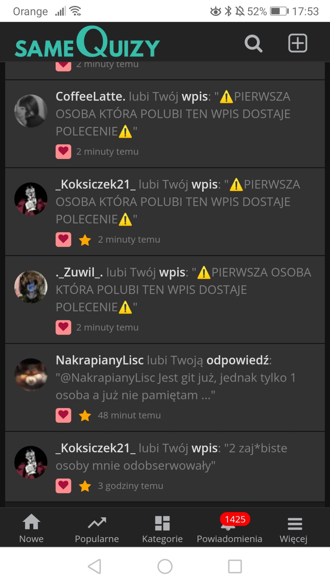This screenshot has width=330, height=586.
Task: Tap the Android back navigation button
Action: (x=95, y=566)
